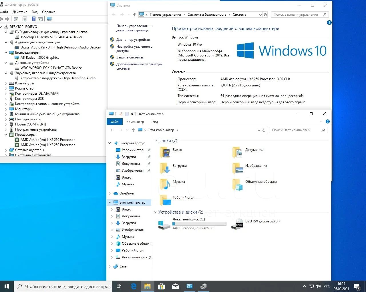This screenshot has height=292, width=366.
Task: Expand the Сетевые адаптеры node
Action: click(6, 150)
